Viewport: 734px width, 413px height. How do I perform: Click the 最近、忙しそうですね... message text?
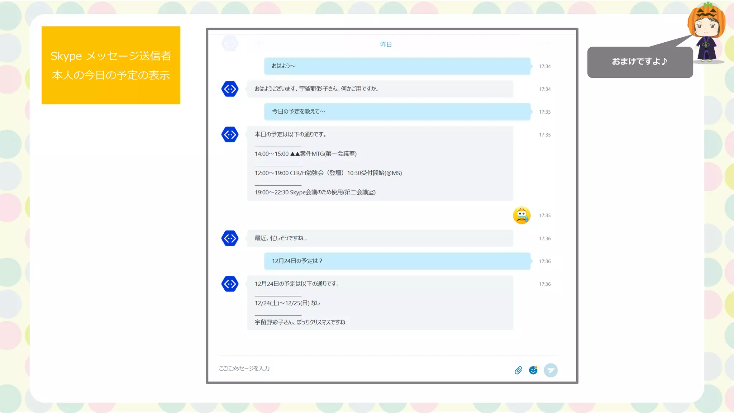tap(281, 238)
